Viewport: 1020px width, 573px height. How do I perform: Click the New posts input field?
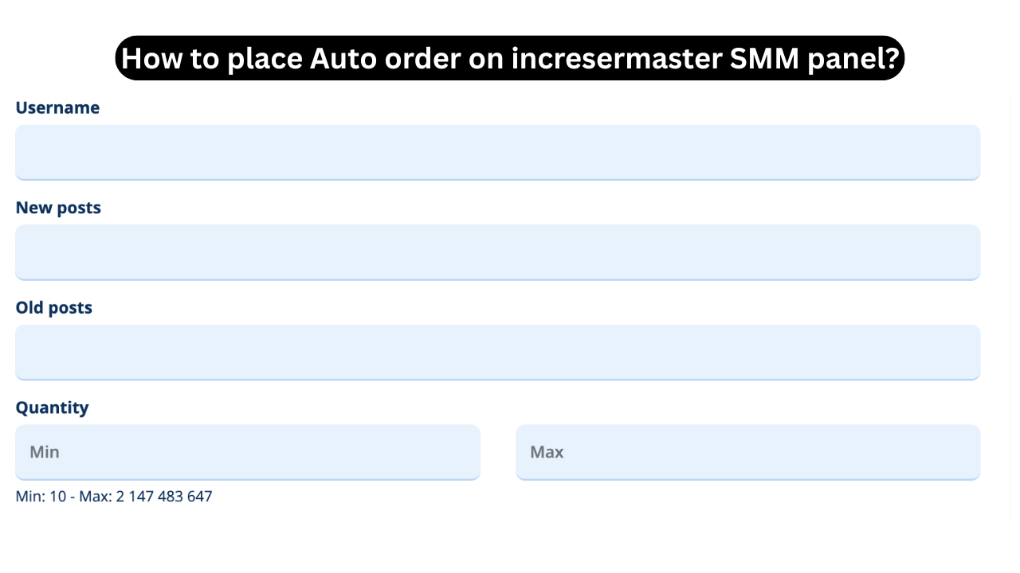(x=496, y=251)
